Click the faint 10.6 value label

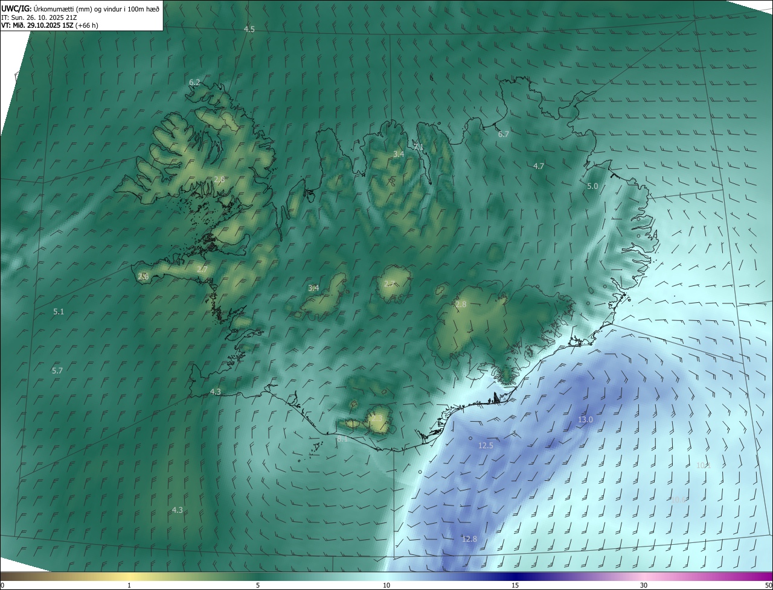point(679,499)
